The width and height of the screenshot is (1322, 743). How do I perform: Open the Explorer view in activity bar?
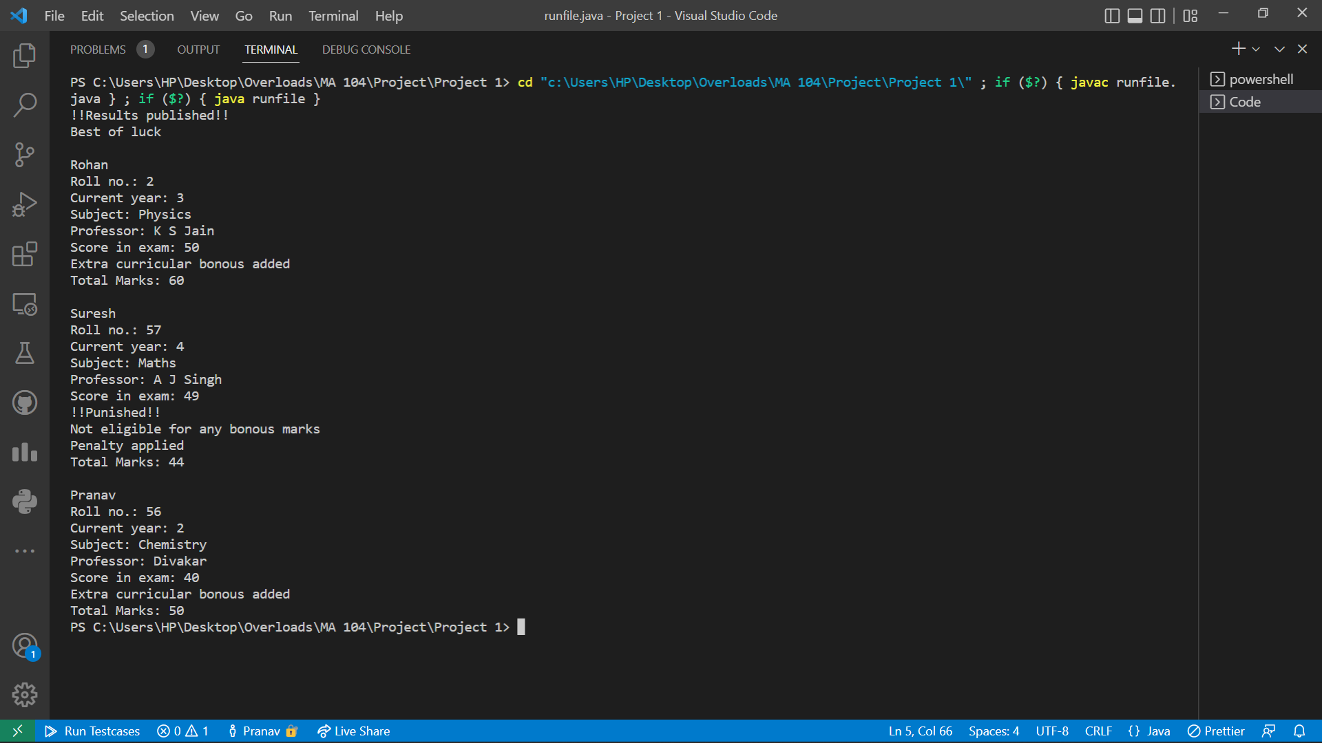coord(25,56)
